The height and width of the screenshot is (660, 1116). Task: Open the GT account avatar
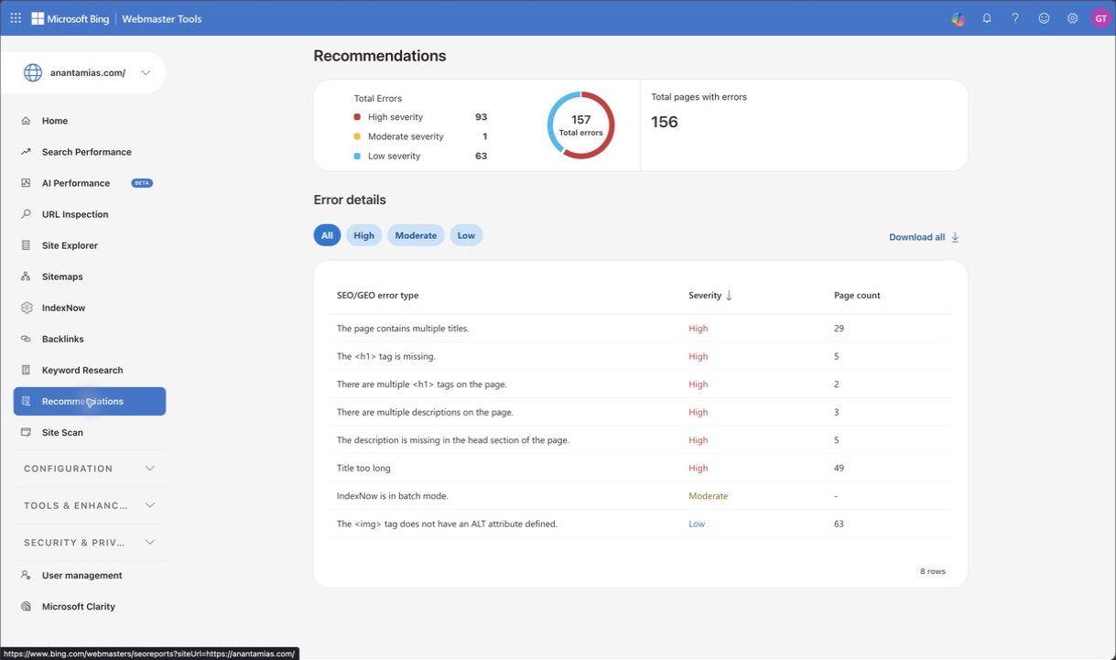[x=1100, y=18]
